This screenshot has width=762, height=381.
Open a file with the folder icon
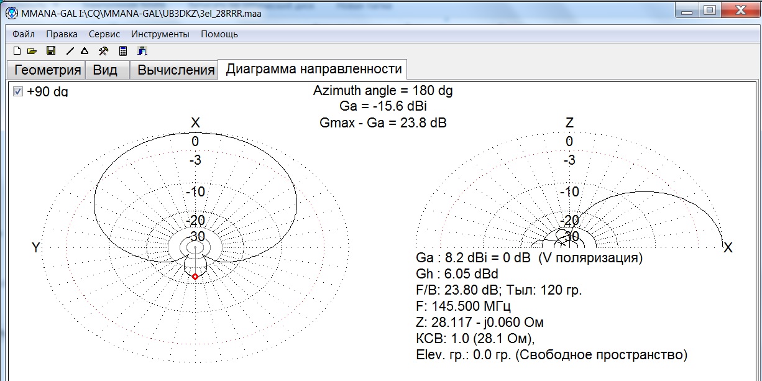click(x=32, y=51)
